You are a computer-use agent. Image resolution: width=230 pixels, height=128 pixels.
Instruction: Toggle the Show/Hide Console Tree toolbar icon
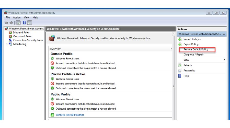[x=18, y=23]
